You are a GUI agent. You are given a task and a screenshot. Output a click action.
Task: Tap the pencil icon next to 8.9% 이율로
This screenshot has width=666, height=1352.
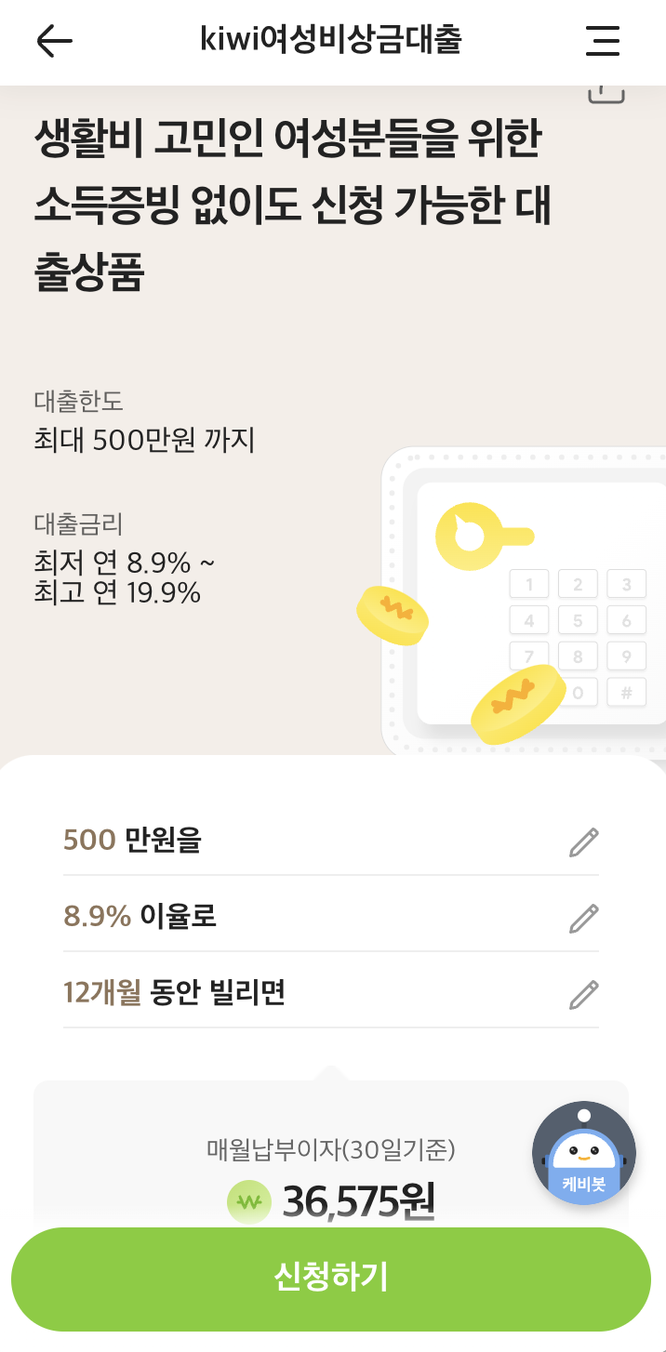[x=582, y=918]
